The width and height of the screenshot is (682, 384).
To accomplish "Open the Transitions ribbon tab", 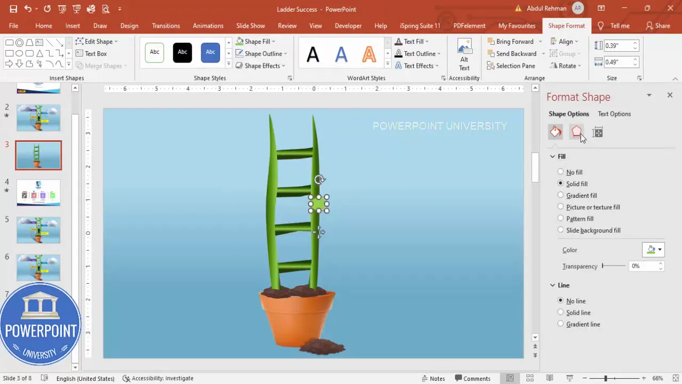I will coord(166,26).
